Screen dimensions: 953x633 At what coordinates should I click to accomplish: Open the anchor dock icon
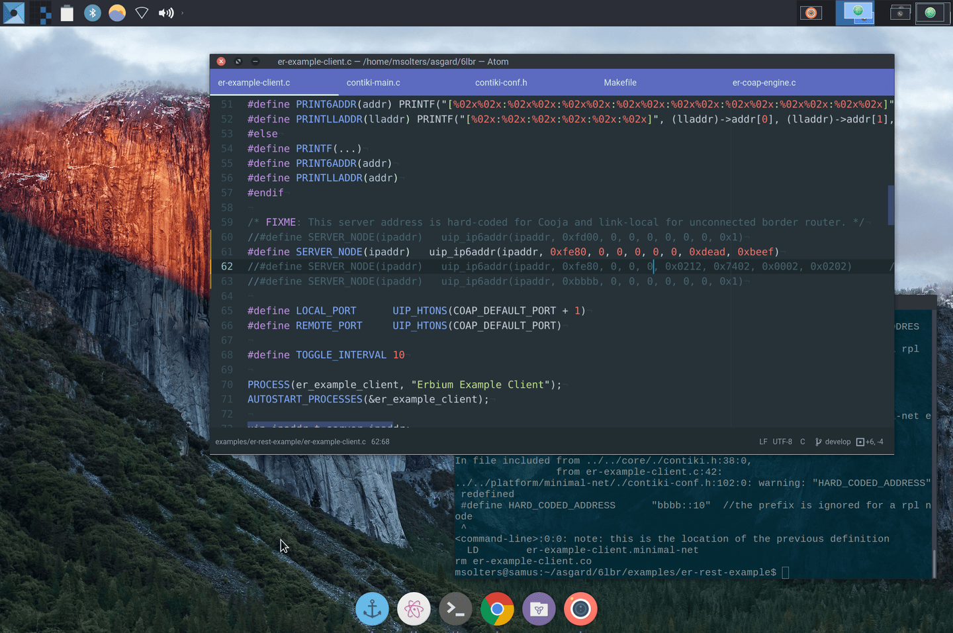pos(372,609)
